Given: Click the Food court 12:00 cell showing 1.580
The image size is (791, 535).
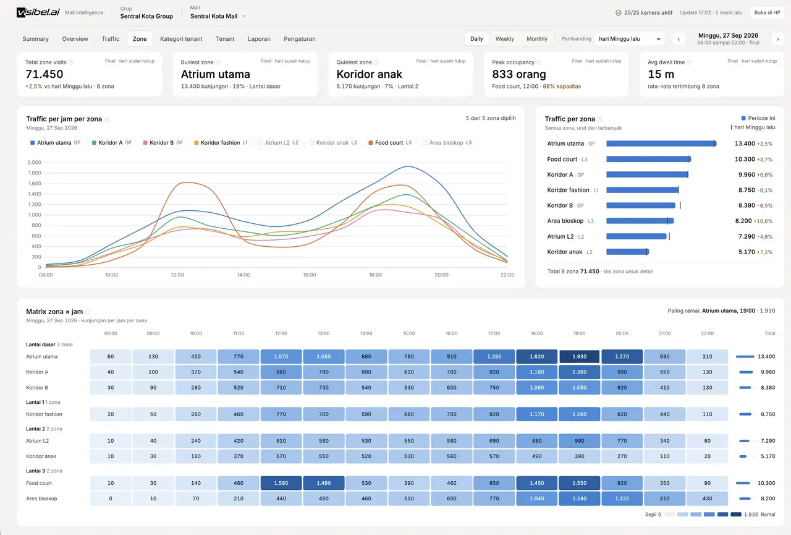Looking at the screenshot, I should pos(281,483).
